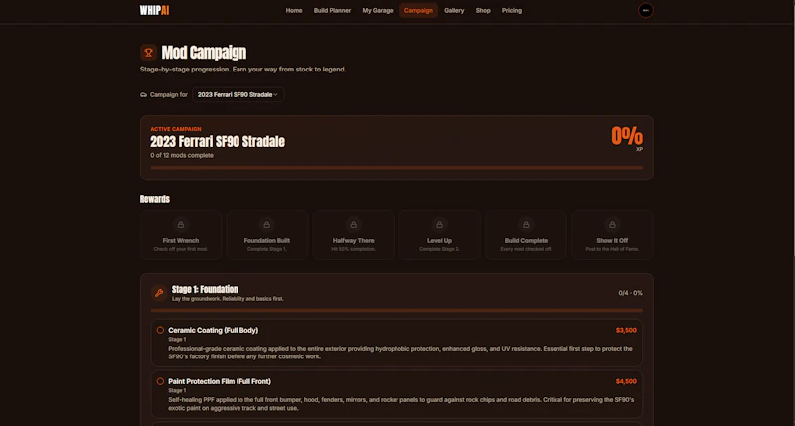
Task: Click the ACTIVE CAMPAIGN label
Action: click(176, 129)
